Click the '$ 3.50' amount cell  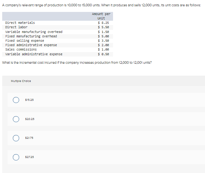click(103, 41)
